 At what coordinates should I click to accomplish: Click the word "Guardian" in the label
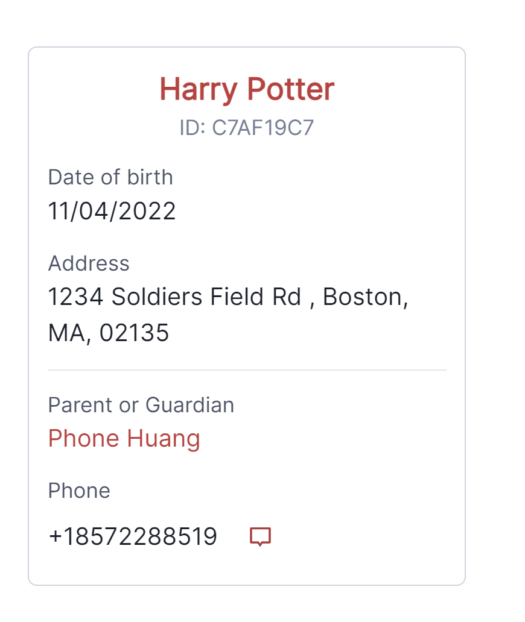189,405
